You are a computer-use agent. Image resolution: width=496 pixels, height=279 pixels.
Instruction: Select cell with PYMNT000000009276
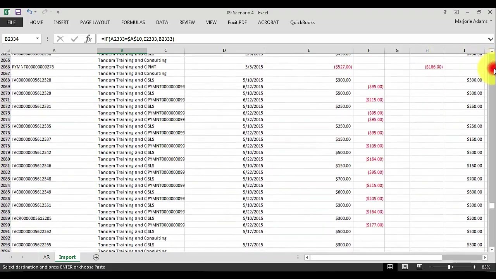(54, 67)
